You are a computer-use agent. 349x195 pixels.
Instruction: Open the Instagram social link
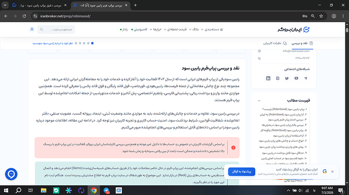click(x=278, y=78)
